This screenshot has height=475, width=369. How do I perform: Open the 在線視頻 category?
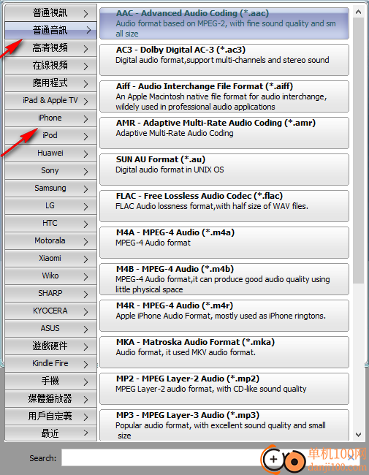51,66
